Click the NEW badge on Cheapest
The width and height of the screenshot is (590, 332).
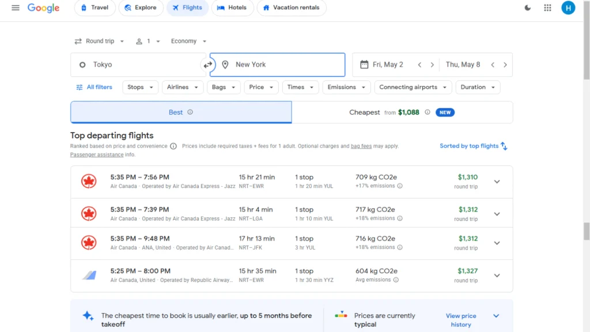(445, 112)
